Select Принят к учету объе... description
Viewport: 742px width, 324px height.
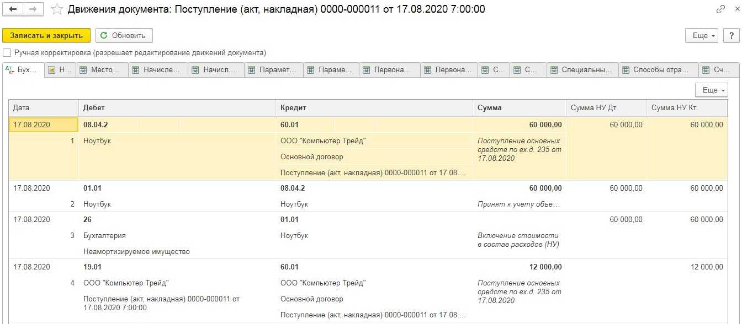coord(520,204)
